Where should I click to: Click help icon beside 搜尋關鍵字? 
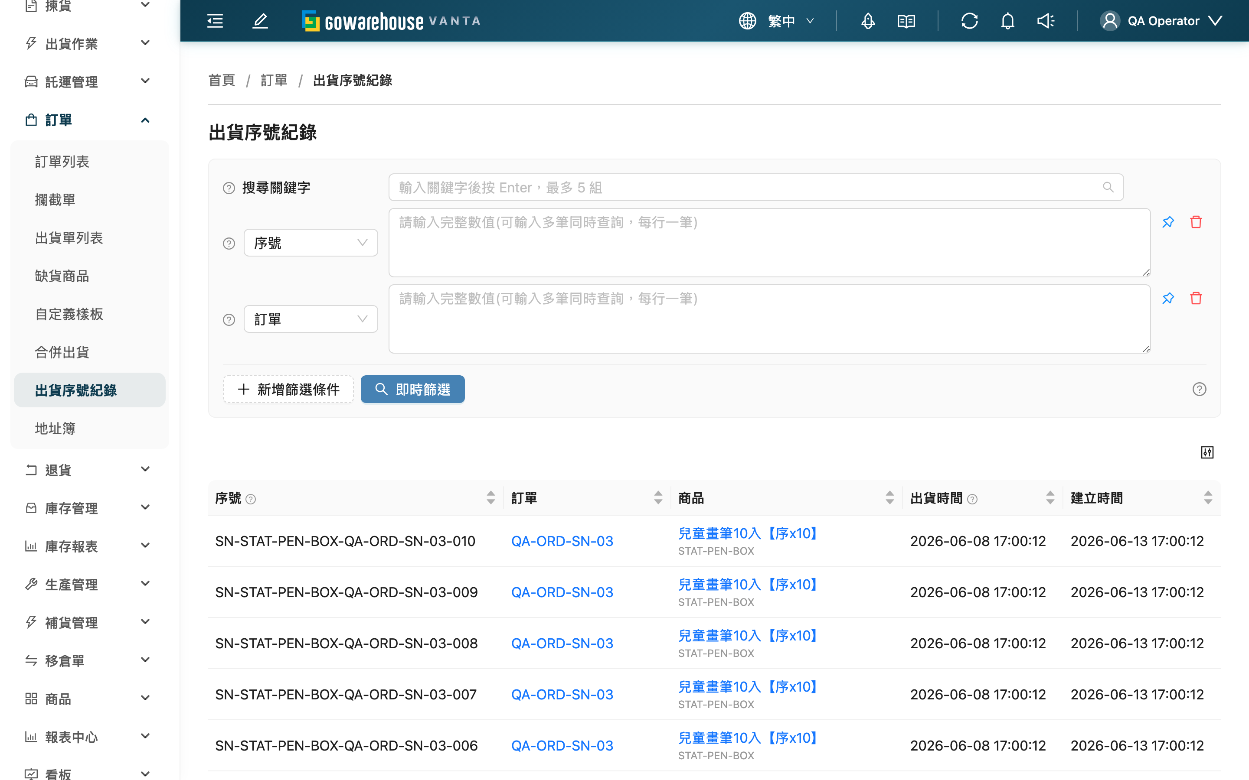pos(229,188)
